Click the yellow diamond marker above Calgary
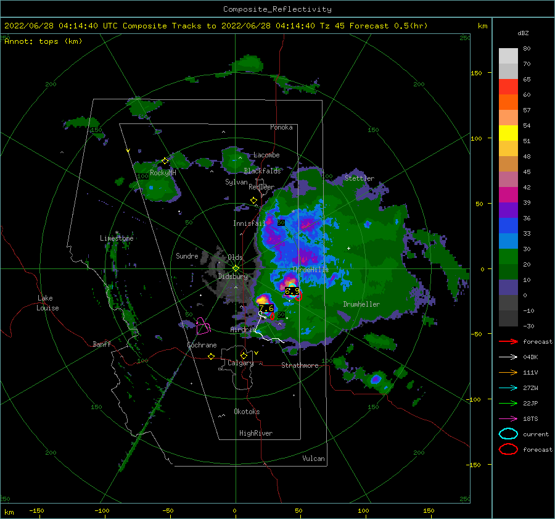This screenshot has width=555, height=519. click(x=244, y=355)
